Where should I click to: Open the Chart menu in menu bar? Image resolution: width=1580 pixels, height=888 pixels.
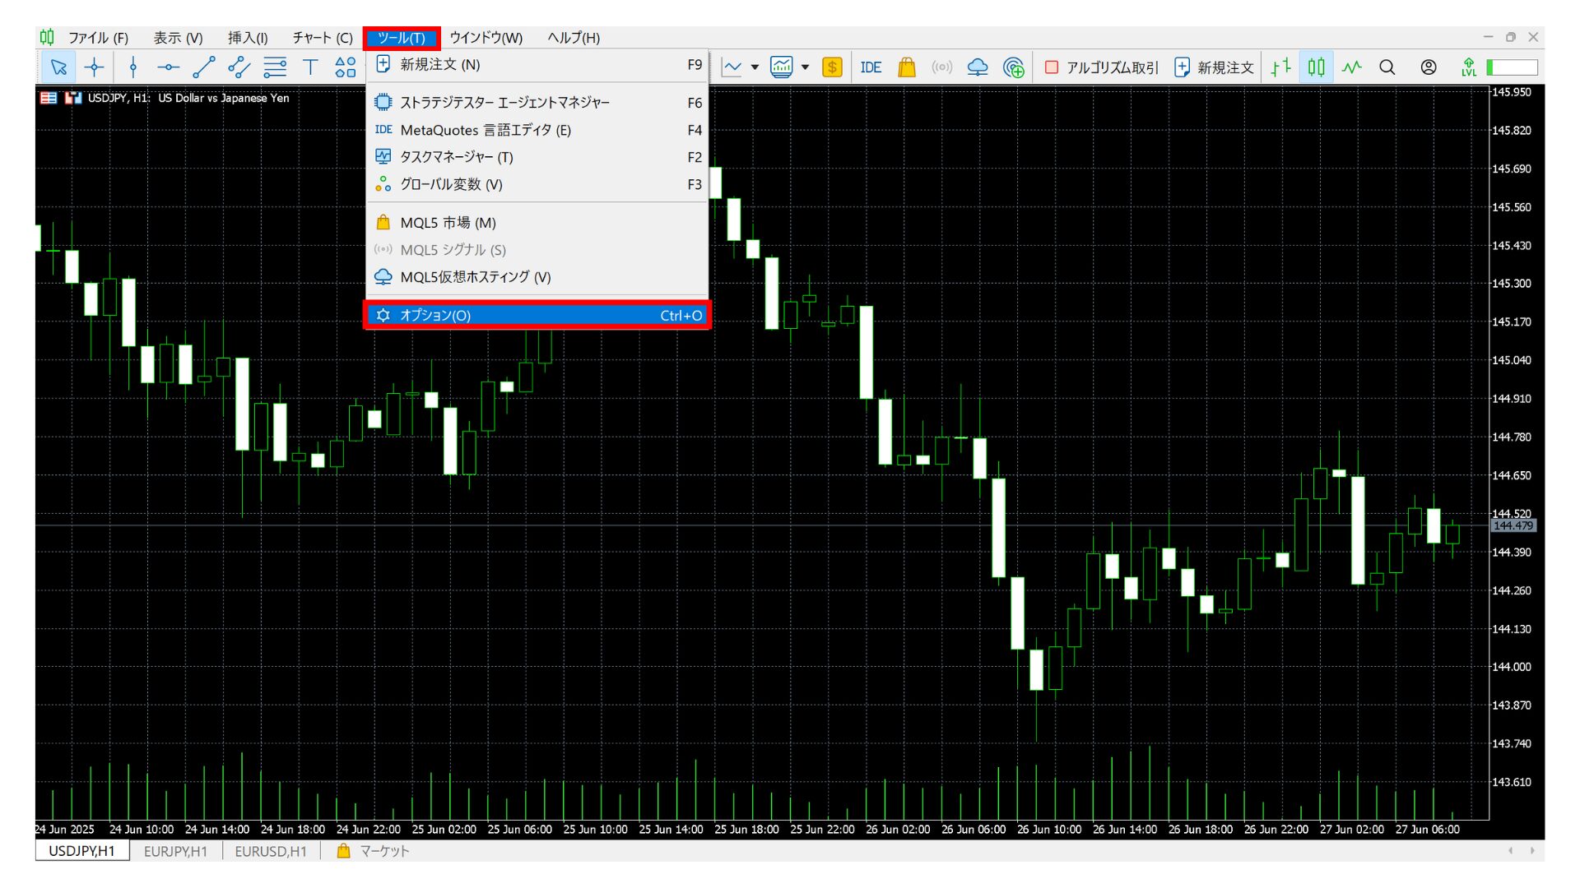click(x=323, y=38)
